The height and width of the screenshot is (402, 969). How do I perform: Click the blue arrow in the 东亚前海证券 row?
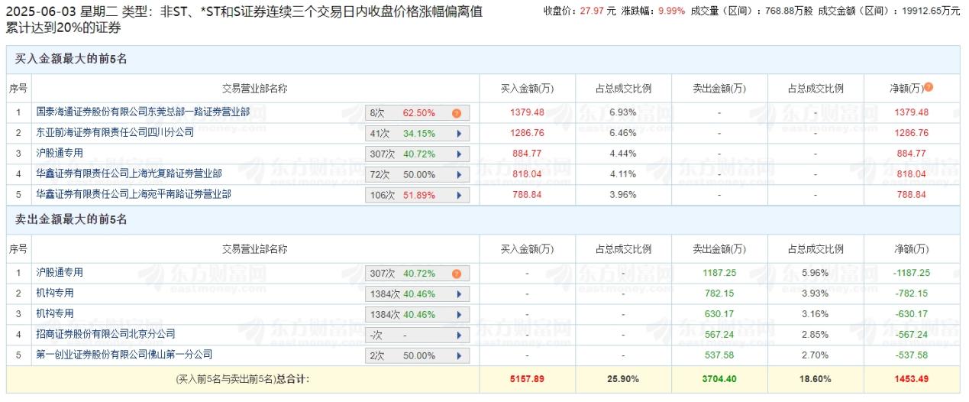coord(459,133)
